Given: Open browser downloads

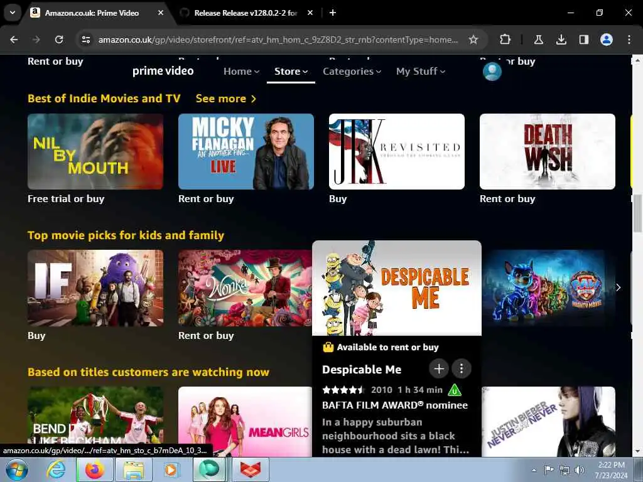Looking at the screenshot, I should click(561, 40).
